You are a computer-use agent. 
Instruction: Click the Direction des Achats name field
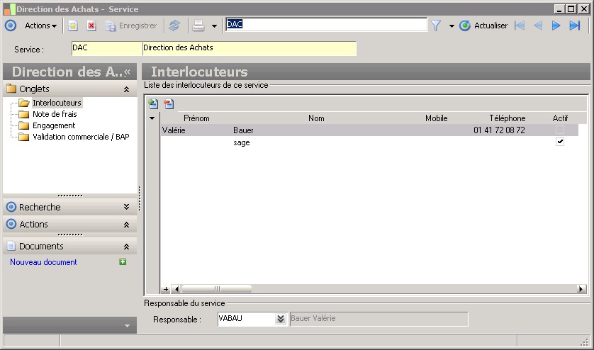[250, 48]
